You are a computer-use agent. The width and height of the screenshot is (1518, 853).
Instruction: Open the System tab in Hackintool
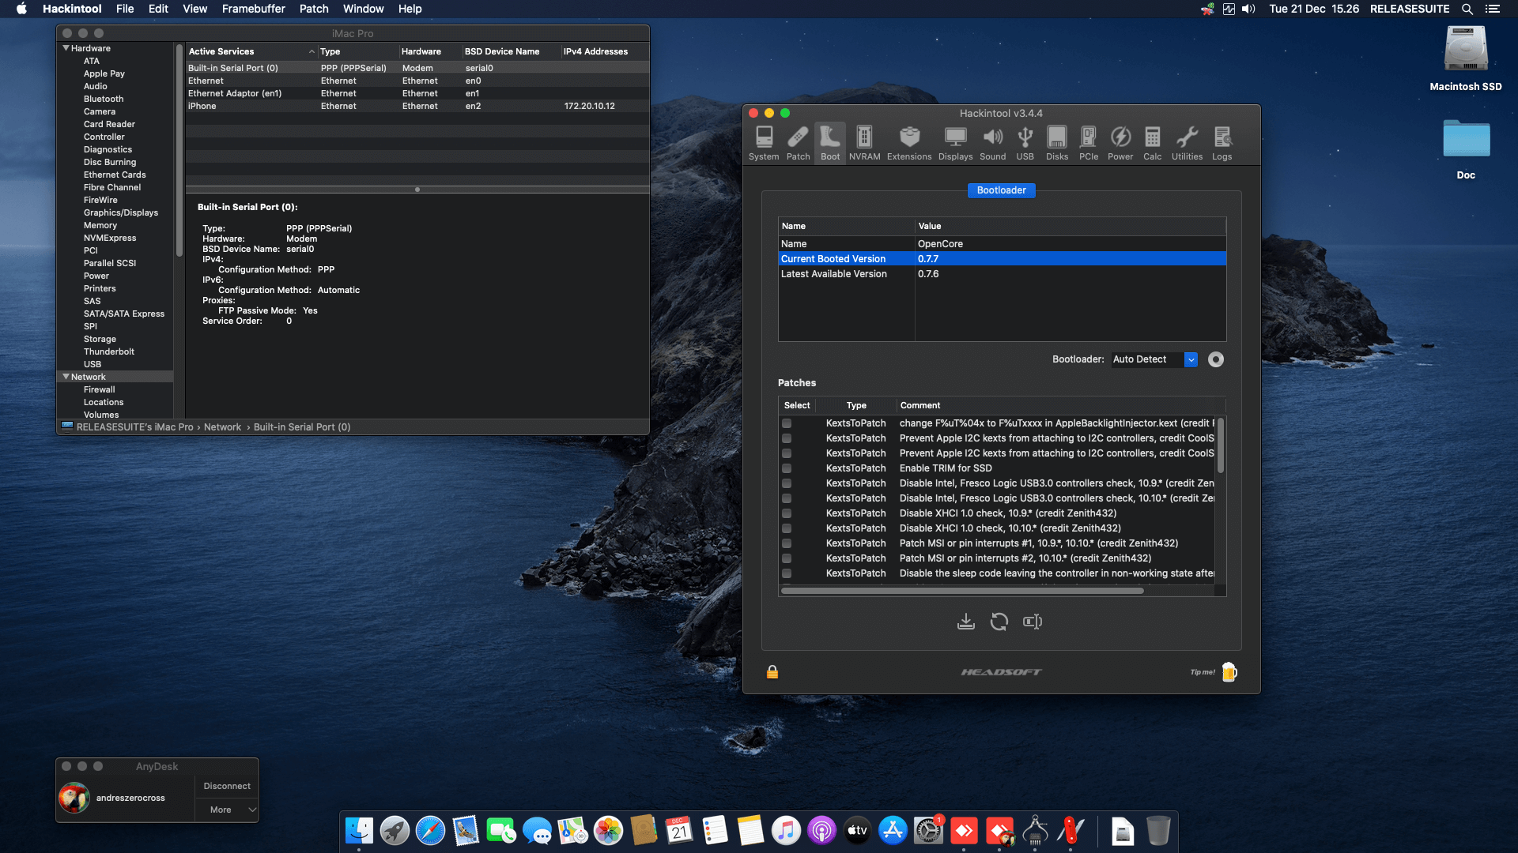tap(764, 143)
